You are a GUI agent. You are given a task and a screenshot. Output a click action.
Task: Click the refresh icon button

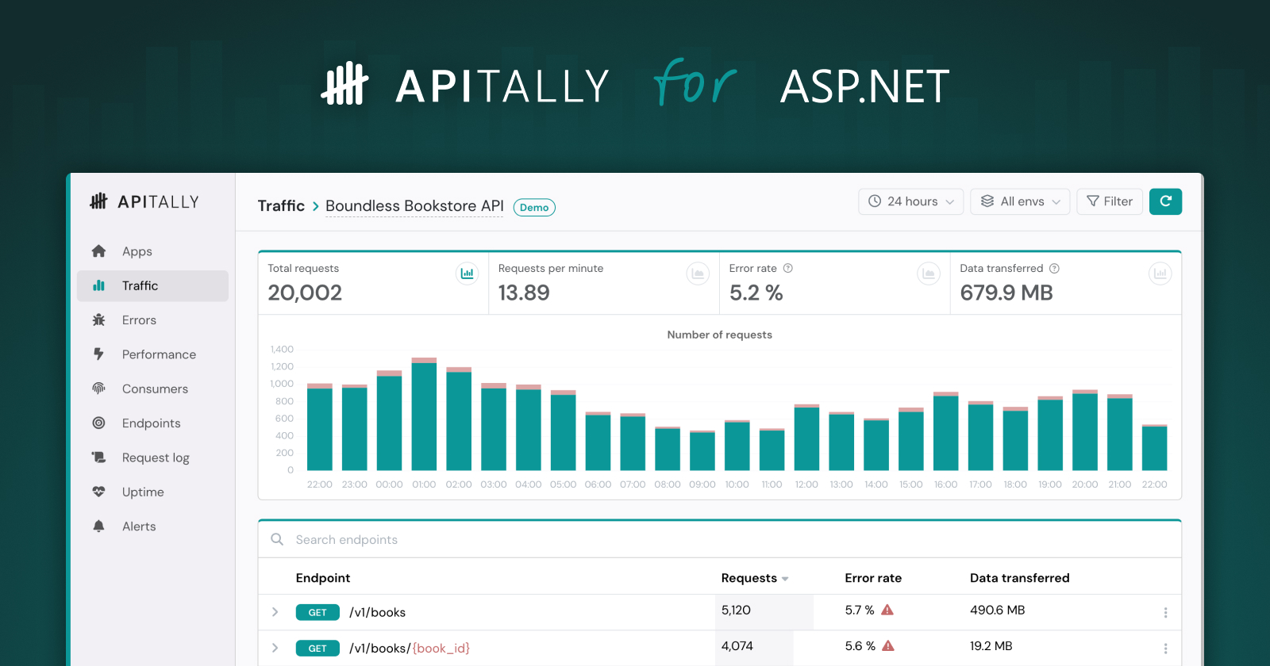(1165, 201)
